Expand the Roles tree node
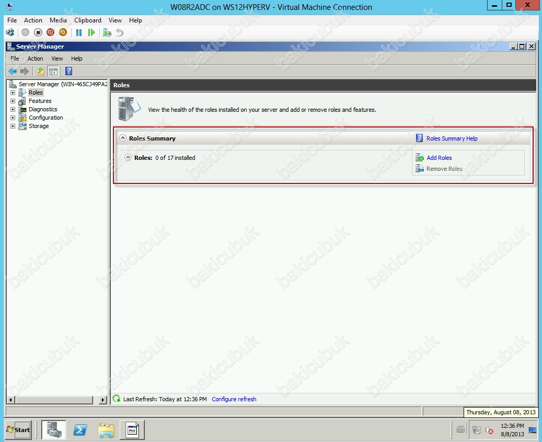This screenshot has height=442, width=542. pos(13,92)
